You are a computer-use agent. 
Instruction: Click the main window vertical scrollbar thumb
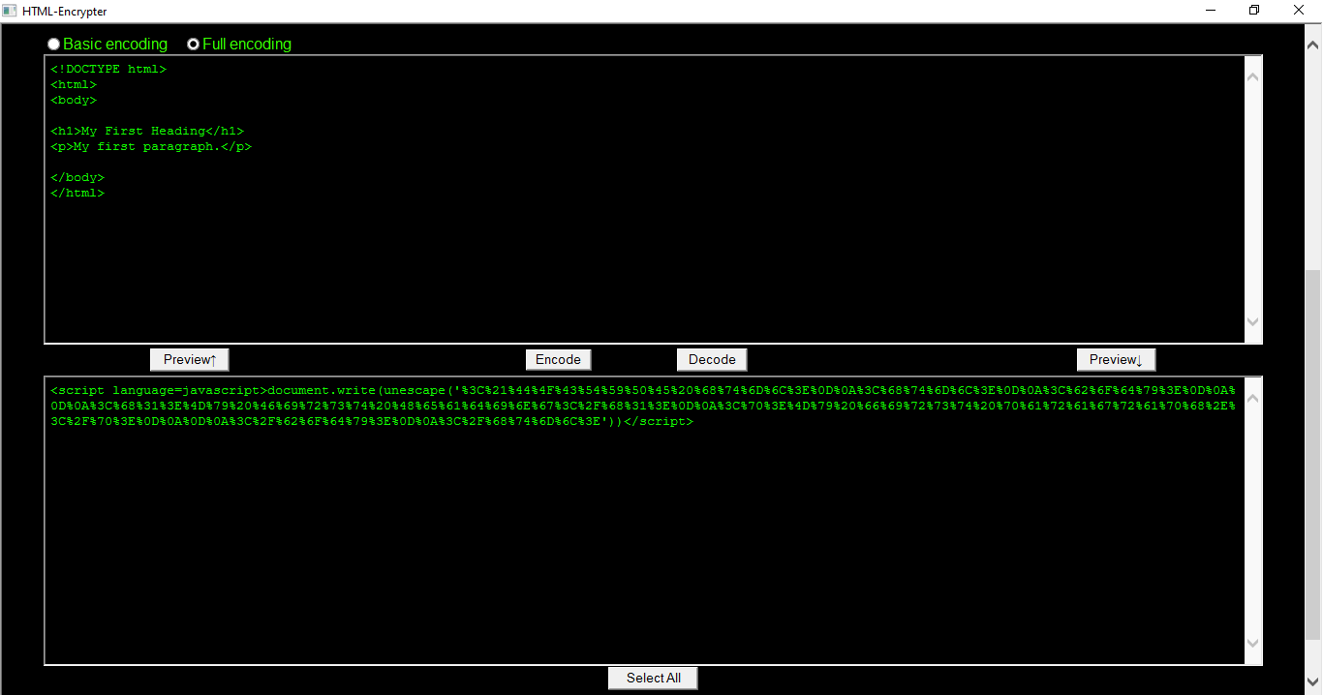tap(1314, 453)
